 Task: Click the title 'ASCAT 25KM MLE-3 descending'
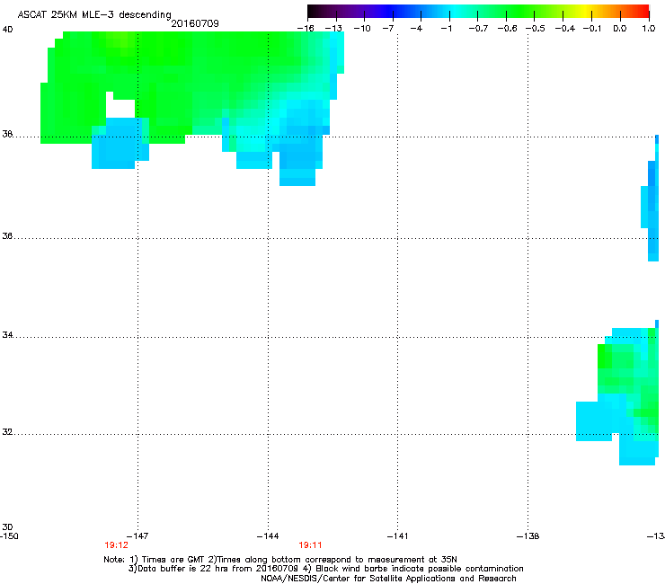click(94, 15)
